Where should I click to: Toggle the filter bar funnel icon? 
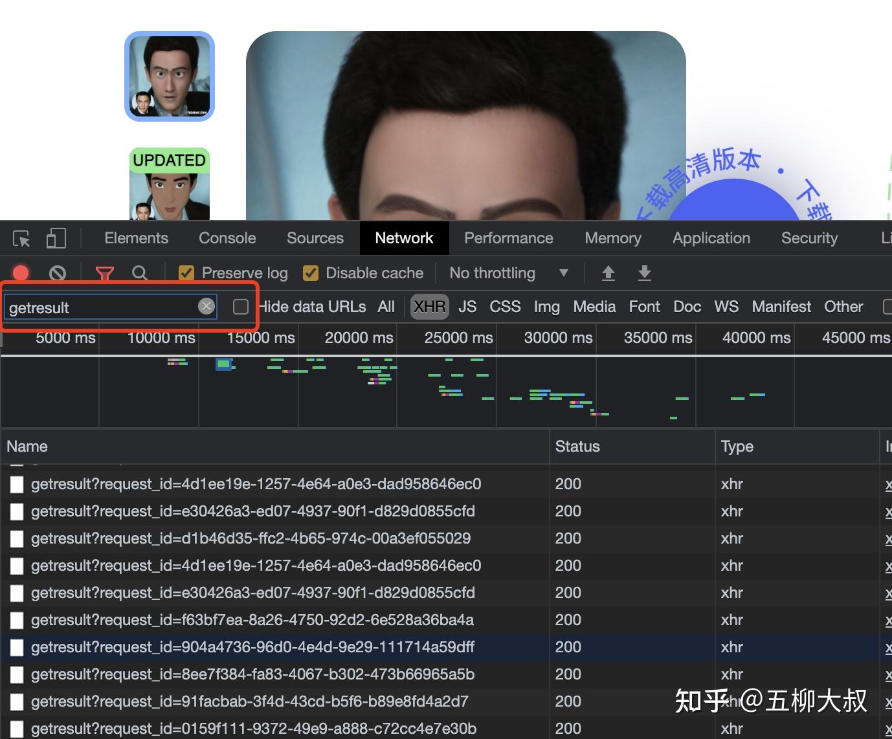(105, 272)
